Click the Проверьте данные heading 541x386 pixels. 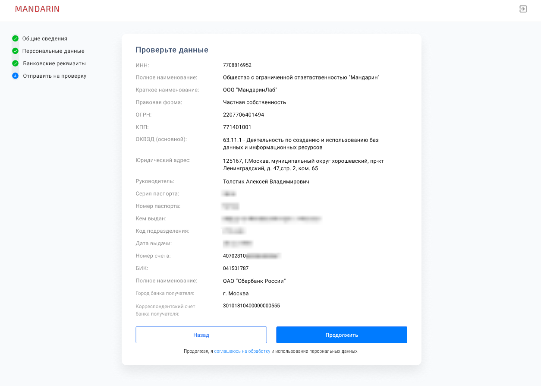pyautogui.click(x=172, y=50)
